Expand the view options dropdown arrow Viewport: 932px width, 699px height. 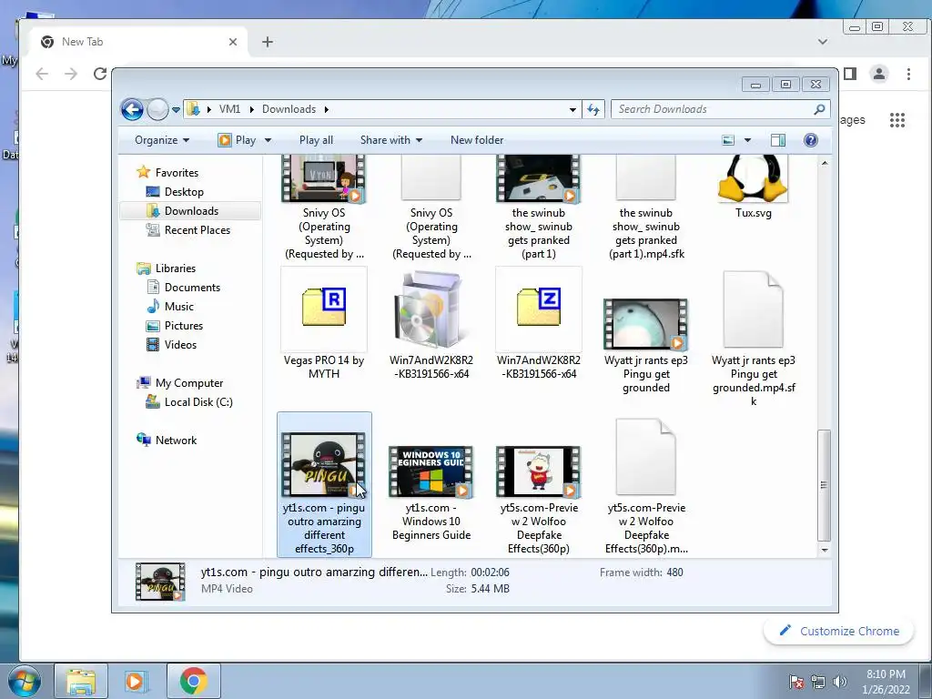(748, 140)
